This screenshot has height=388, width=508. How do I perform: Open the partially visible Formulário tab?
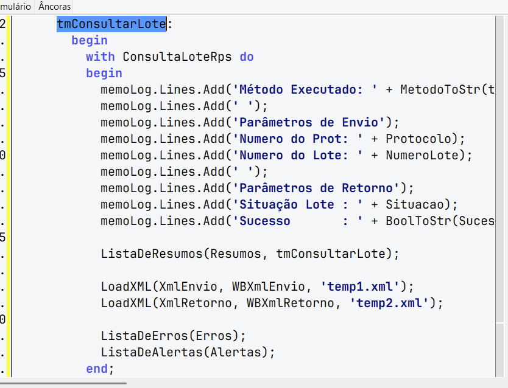pos(15,6)
